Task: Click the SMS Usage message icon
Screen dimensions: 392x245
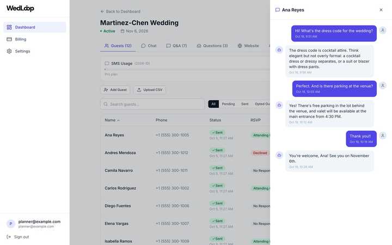Action: click(107, 63)
